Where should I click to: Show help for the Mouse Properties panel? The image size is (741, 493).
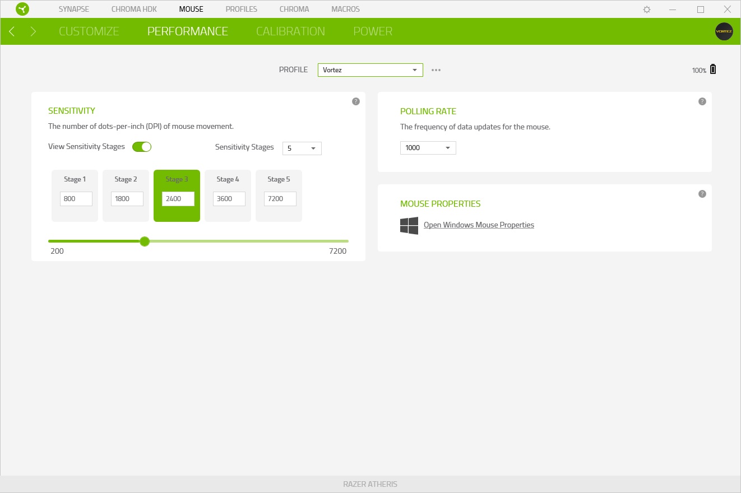(702, 194)
